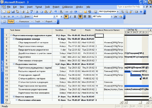Set text alignment to right
The width and height of the screenshot is (152, 108).
(89, 16)
